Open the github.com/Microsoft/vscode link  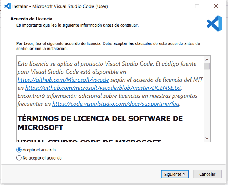pyautogui.click(x=63, y=80)
